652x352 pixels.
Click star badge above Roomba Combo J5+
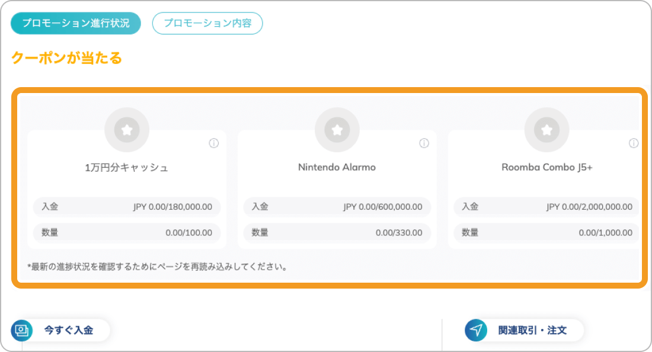(x=547, y=130)
